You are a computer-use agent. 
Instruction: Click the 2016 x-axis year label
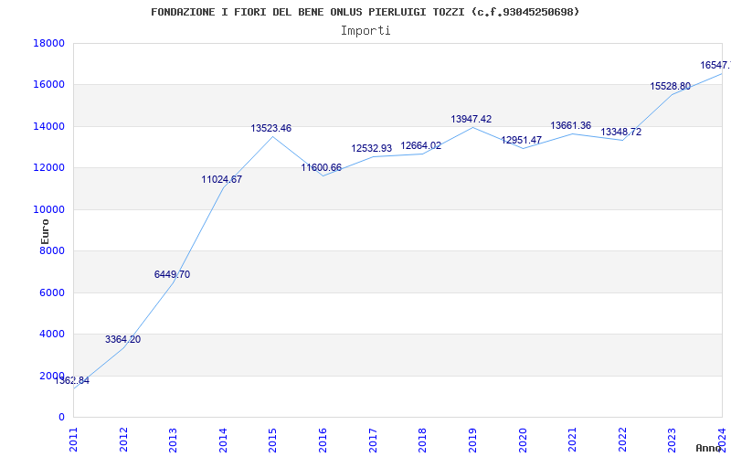(x=323, y=440)
